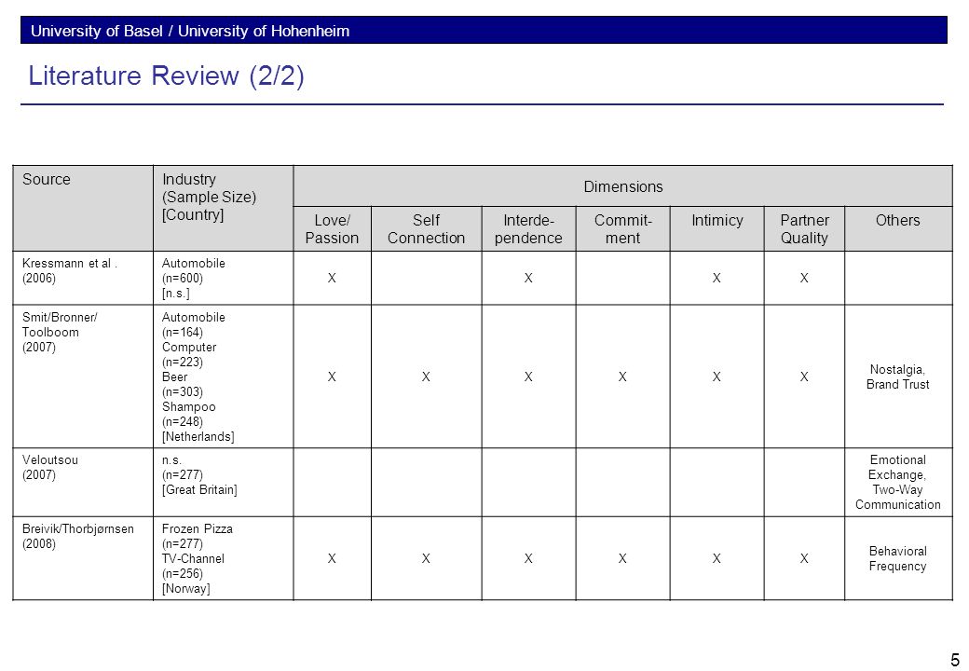Click the Automobile (n=600) [n.s.] cell
969x671 pixels.
pyautogui.click(x=223, y=278)
